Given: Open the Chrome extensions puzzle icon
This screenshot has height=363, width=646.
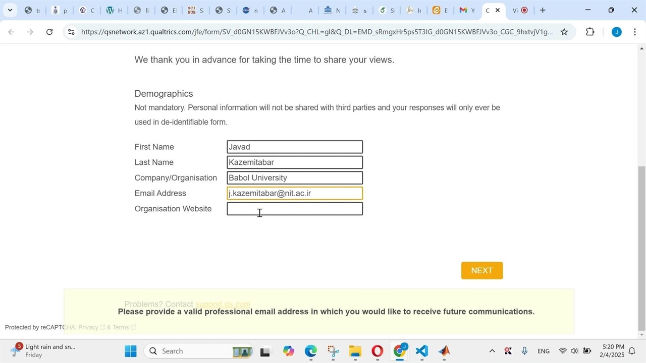Looking at the screenshot, I should click(590, 32).
